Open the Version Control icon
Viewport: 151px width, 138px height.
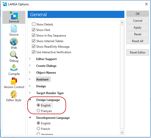point(14,81)
